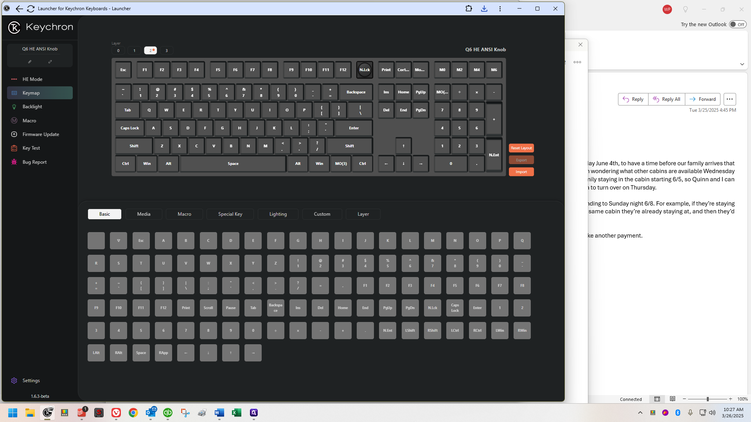751x422 pixels.
Task: Open the three-dot menu beside Outlook pane close
Action: 577,62
